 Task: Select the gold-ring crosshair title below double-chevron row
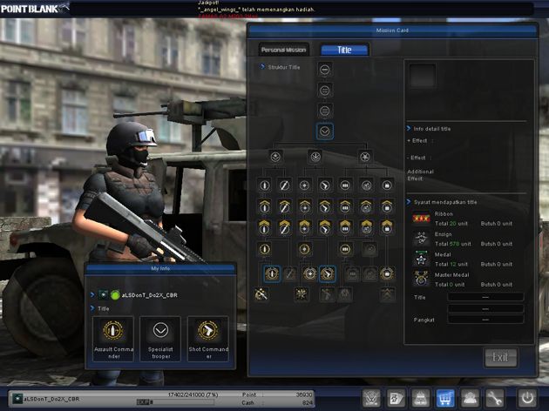(x=304, y=249)
